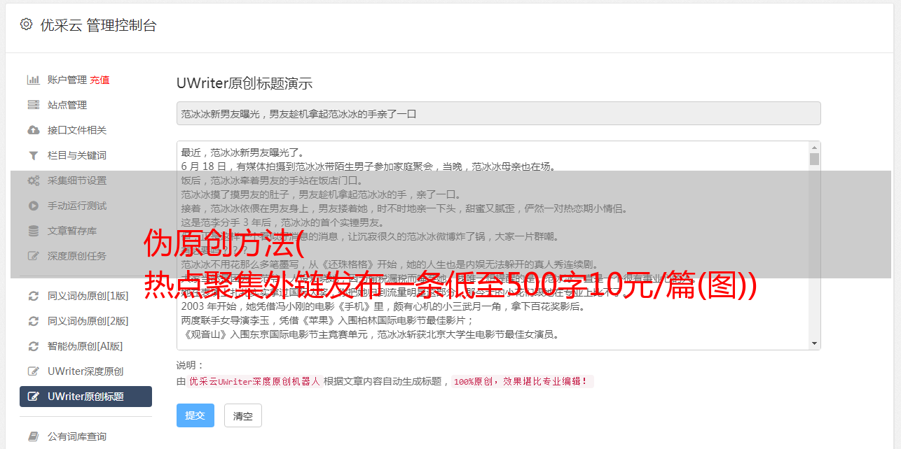901x449 pixels.
Task: Open UWriter深度原创 page
Action: [85, 371]
